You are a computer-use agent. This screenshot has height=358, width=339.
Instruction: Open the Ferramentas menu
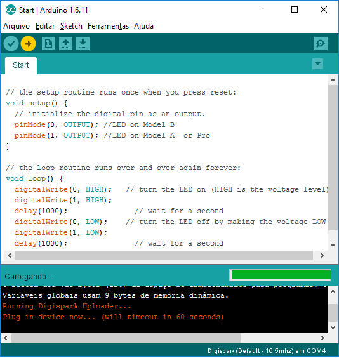pyautogui.click(x=108, y=26)
